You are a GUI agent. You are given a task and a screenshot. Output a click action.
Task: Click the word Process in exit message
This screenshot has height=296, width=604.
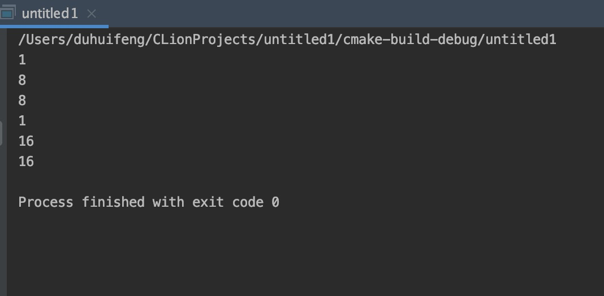pyautogui.click(x=46, y=202)
